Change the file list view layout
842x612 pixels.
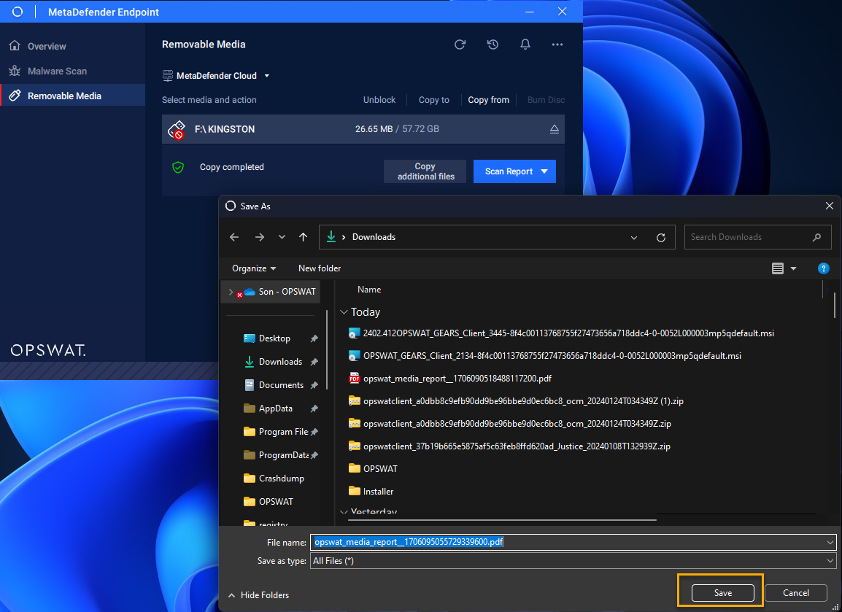tap(778, 268)
